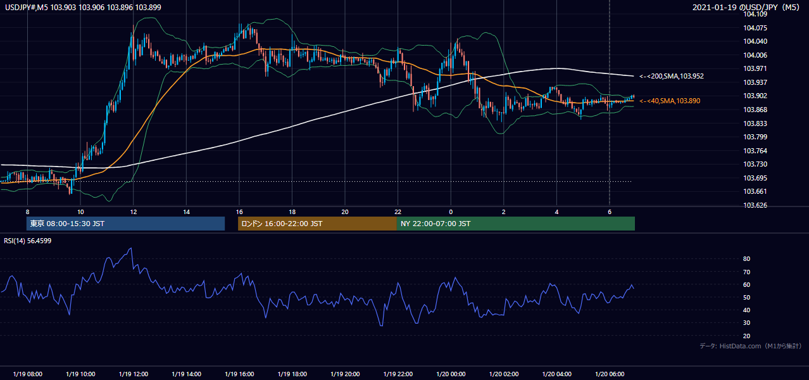The height and width of the screenshot is (380, 809).
Task: Click the 1/20 06:00 time label
Action: tap(610, 374)
